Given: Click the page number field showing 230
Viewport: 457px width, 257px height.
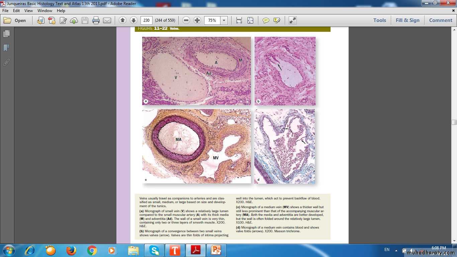Looking at the screenshot, I should [x=147, y=20].
